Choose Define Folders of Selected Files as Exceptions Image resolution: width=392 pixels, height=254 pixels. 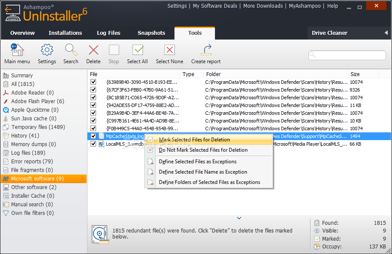(x=209, y=182)
